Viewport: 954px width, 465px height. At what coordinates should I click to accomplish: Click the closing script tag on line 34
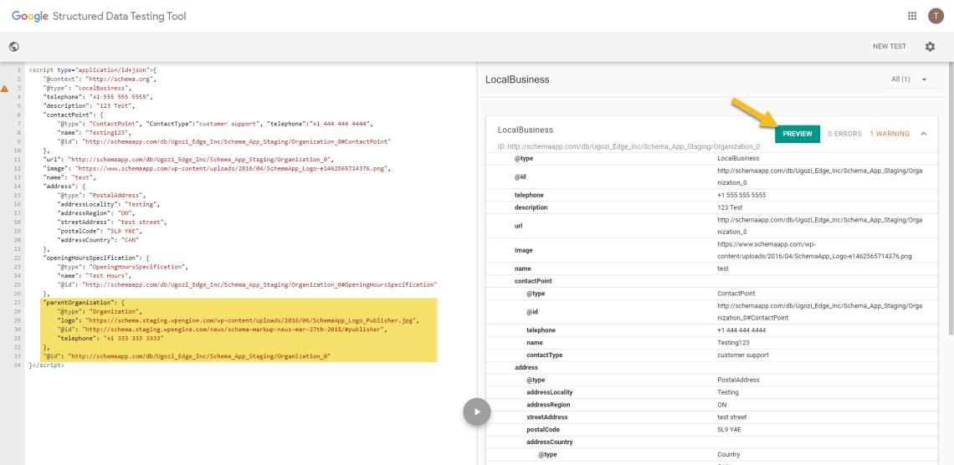coord(46,365)
